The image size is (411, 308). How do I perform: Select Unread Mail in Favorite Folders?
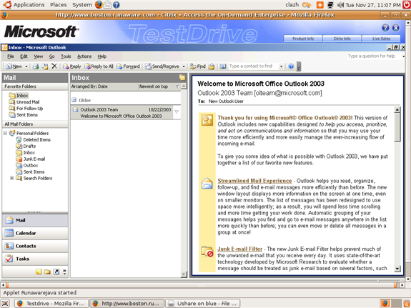28,102
